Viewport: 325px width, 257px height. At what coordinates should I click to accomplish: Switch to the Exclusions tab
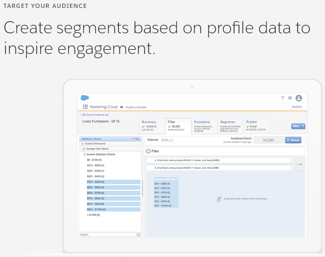coord(202,122)
